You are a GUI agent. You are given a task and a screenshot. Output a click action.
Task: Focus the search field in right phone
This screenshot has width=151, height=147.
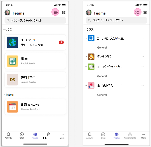coord(116,20)
